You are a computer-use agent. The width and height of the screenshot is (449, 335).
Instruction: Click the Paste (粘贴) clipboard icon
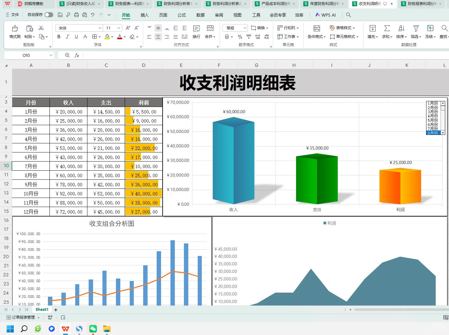click(29, 29)
